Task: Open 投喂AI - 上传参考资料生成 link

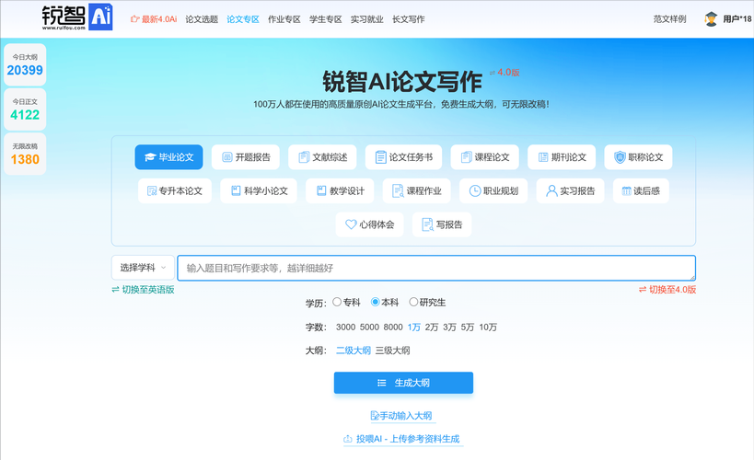Action: pyautogui.click(x=403, y=439)
